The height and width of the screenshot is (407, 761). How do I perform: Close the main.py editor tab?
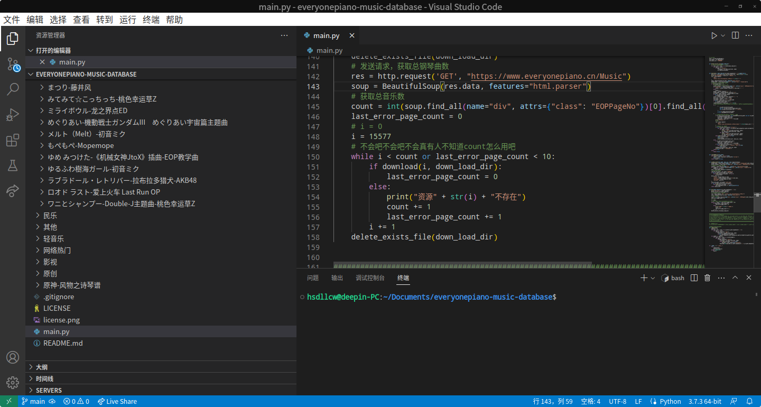(x=352, y=35)
